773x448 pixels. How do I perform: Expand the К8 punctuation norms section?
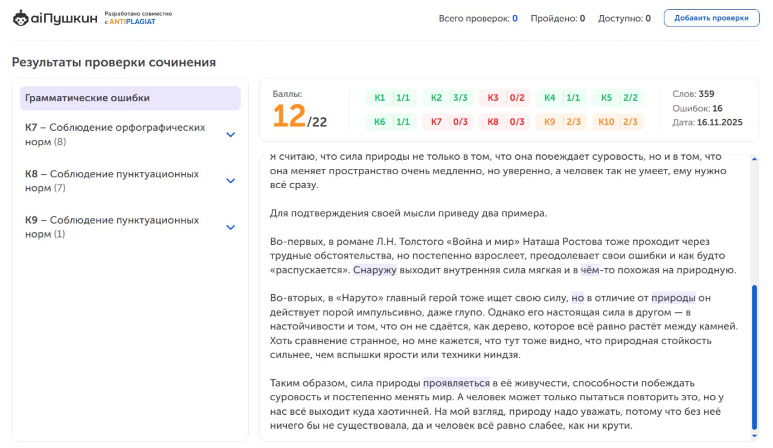pos(230,180)
